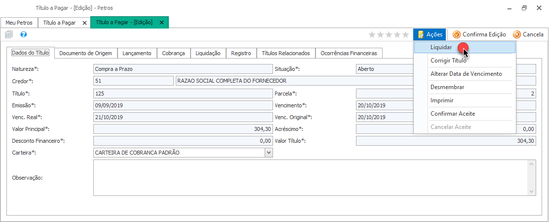Screen dimensions: 549x222
Task: Switch to Meu Petros tab
Action: [x=19, y=23]
